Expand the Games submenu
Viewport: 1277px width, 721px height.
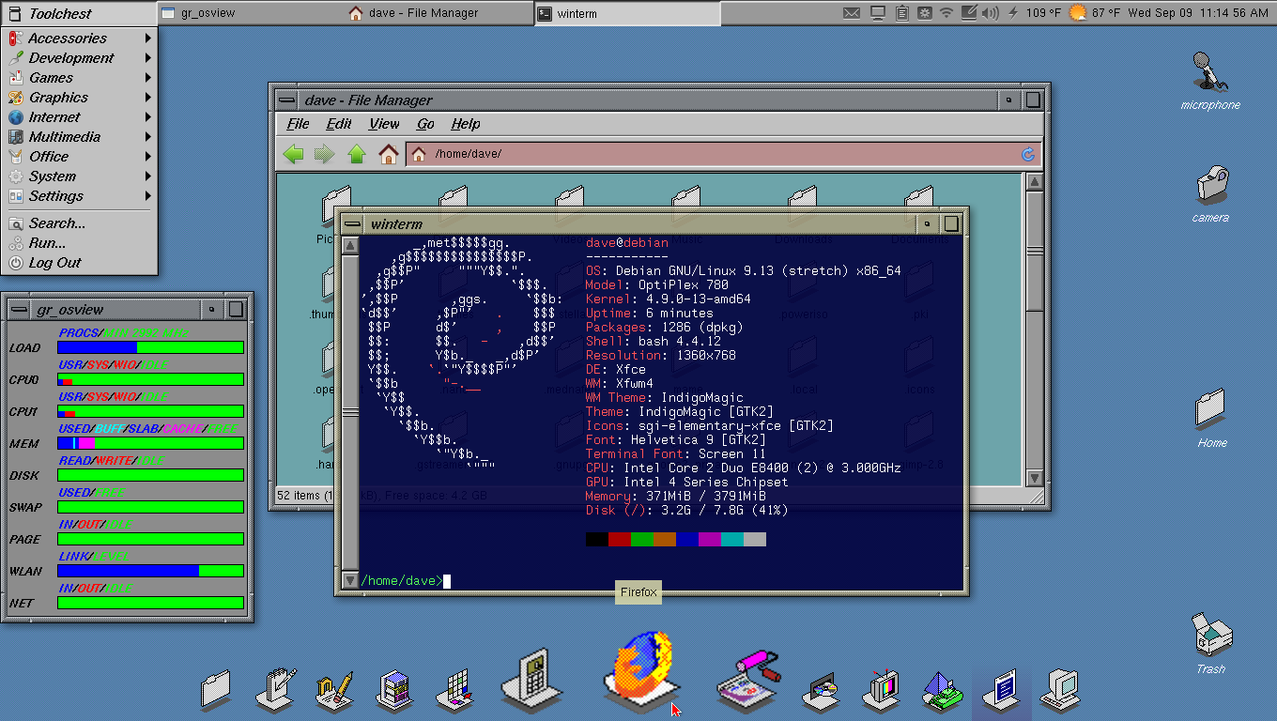tap(79, 78)
